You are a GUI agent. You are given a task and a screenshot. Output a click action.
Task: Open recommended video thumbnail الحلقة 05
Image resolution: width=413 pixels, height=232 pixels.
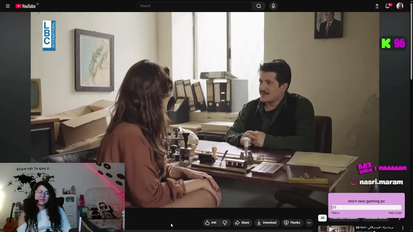click(x=336, y=228)
